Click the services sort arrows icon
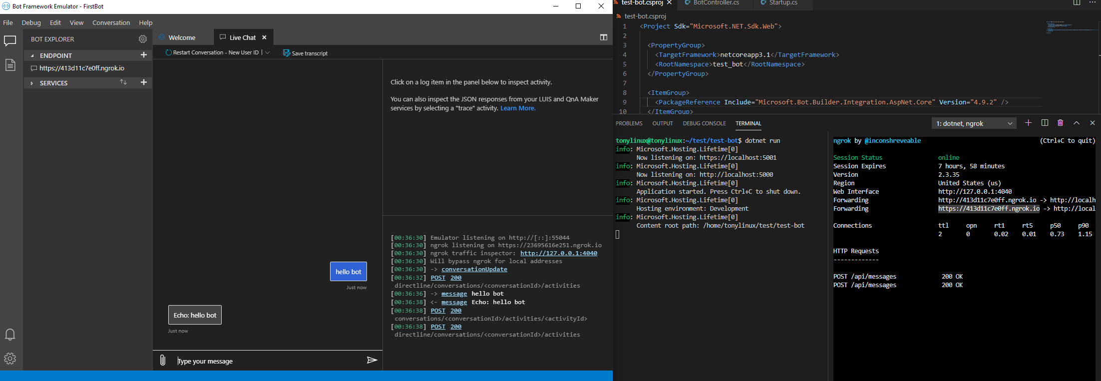Viewport: 1101px width, 381px height. (123, 82)
